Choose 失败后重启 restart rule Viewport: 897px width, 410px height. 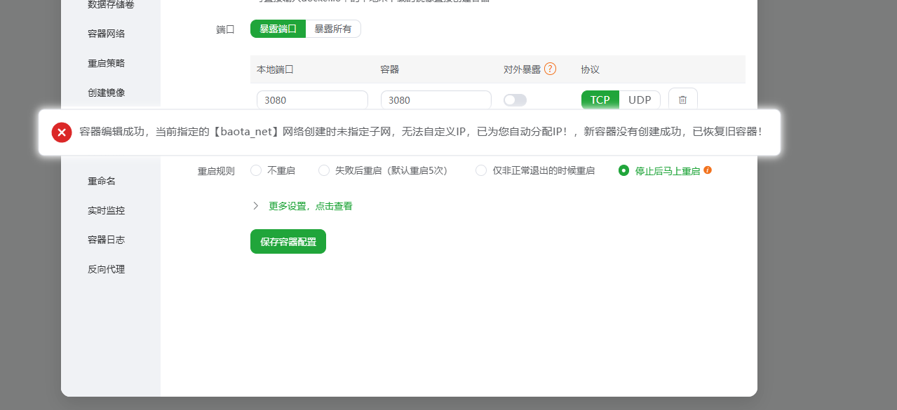click(324, 170)
